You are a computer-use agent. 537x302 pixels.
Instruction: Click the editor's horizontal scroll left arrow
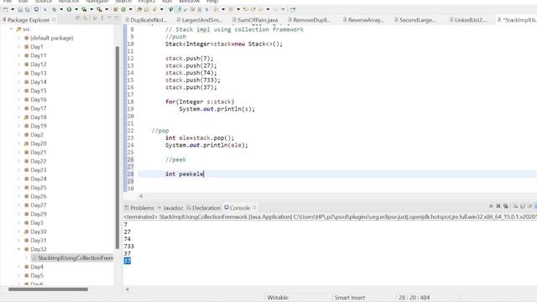[x=141, y=196]
